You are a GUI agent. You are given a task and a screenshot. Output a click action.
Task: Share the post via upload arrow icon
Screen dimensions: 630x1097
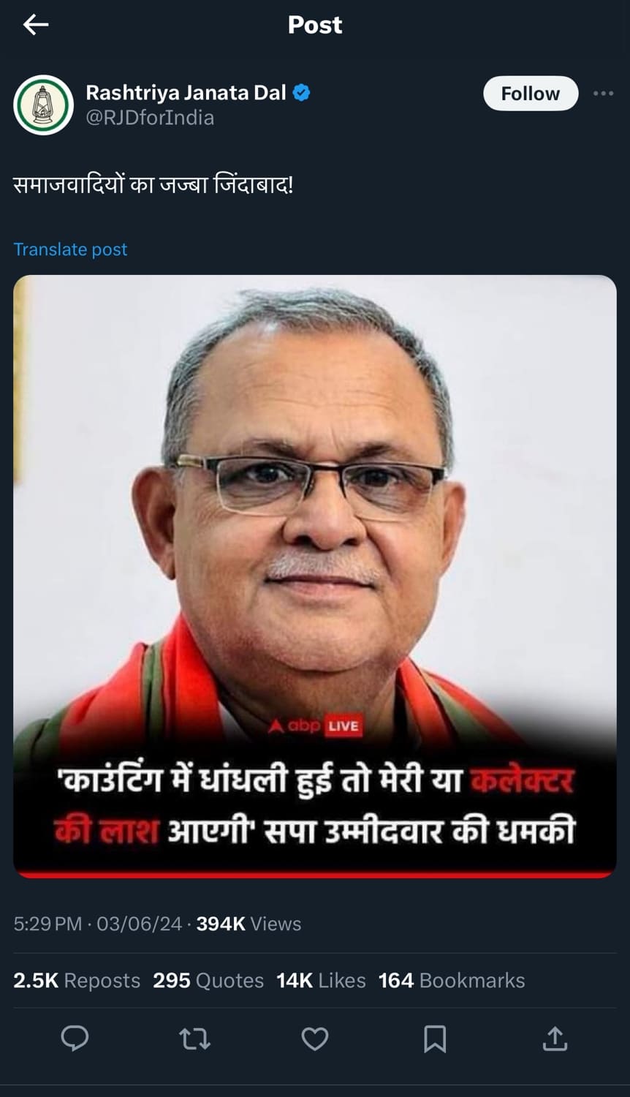pyautogui.click(x=555, y=1038)
